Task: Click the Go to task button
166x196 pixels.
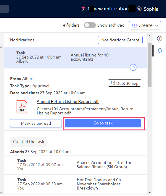Action: (103, 123)
